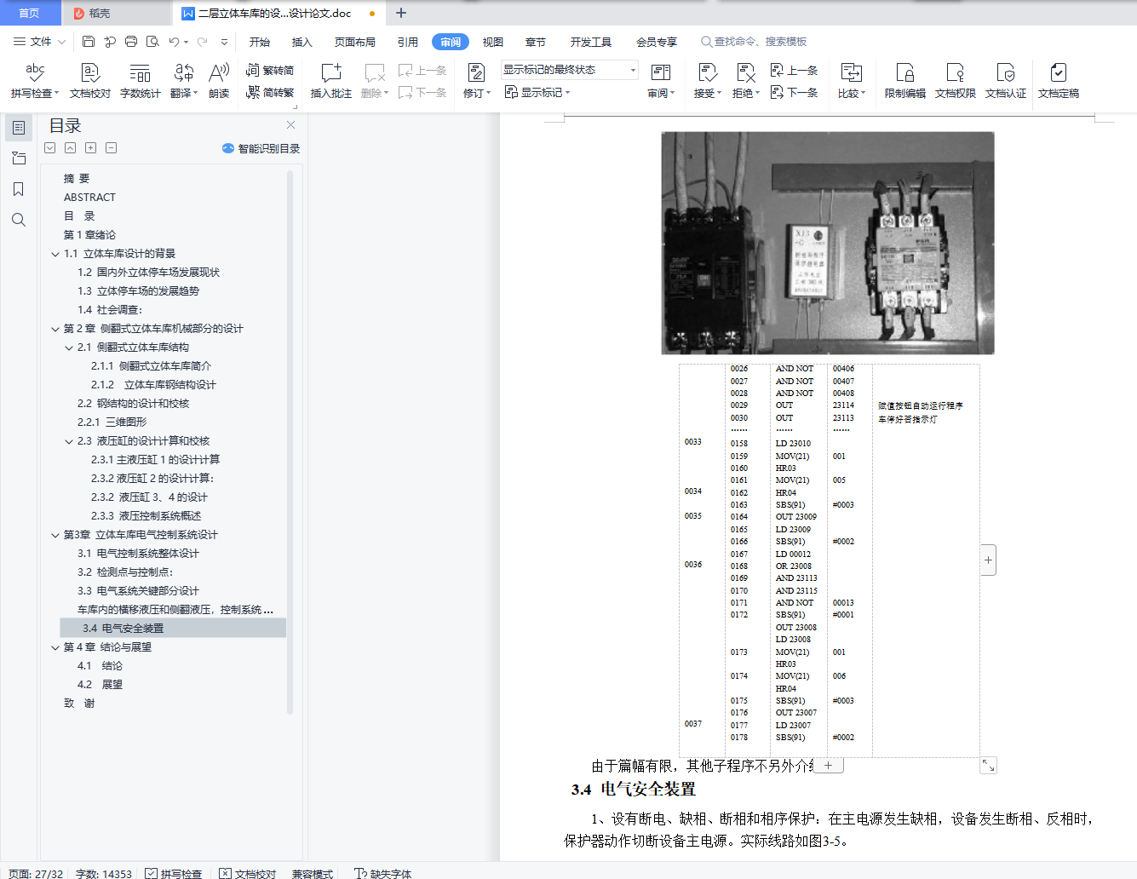Collapse the 第 4 章 结论与展望 node
The image size is (1137, 879).
[x=55, y=647]
